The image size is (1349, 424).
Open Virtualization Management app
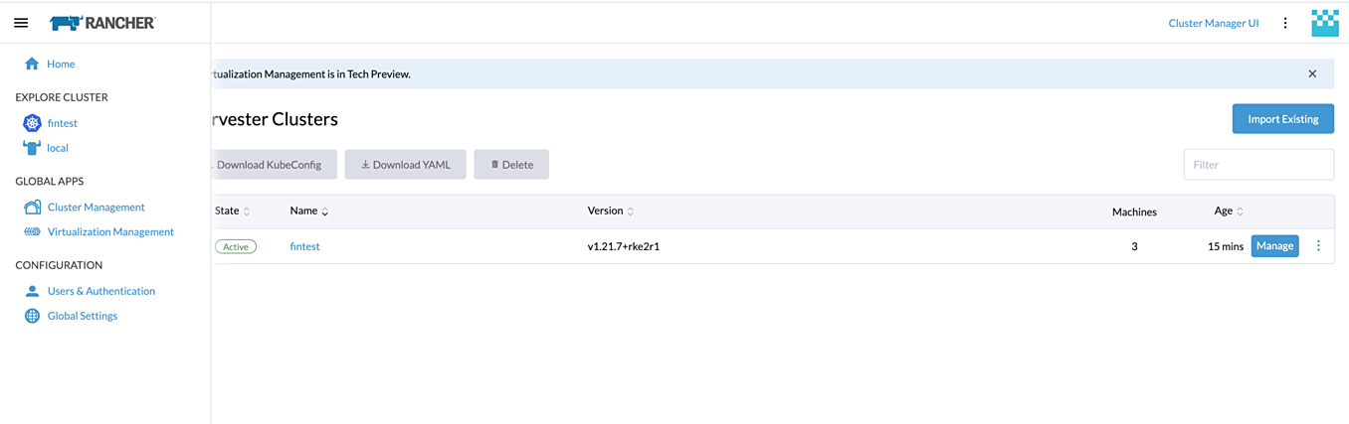click(110, 231)
